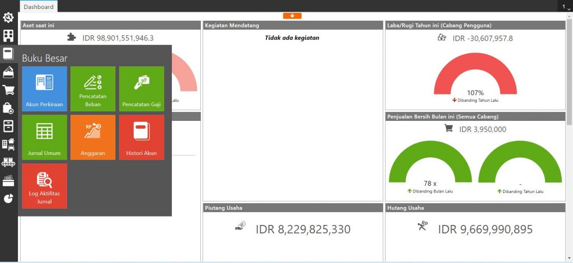The image size is (573, 263).
Task: Click the pie chart reports sidebar icon
Action: tap(8, 199)
